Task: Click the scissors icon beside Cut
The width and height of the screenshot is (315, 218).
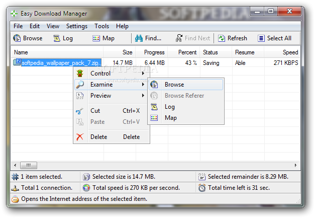Action: [x=79, y=111]
